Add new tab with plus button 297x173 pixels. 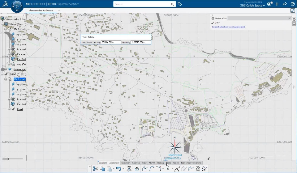(59, 11)
